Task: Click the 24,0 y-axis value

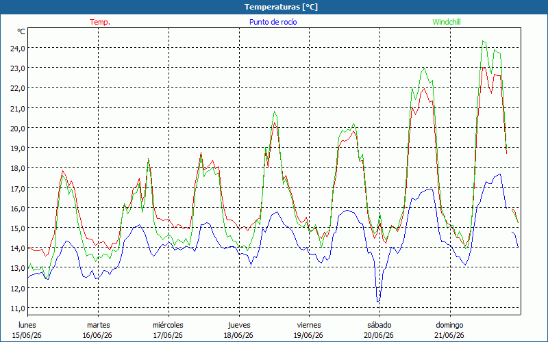Action: (18, 48)
